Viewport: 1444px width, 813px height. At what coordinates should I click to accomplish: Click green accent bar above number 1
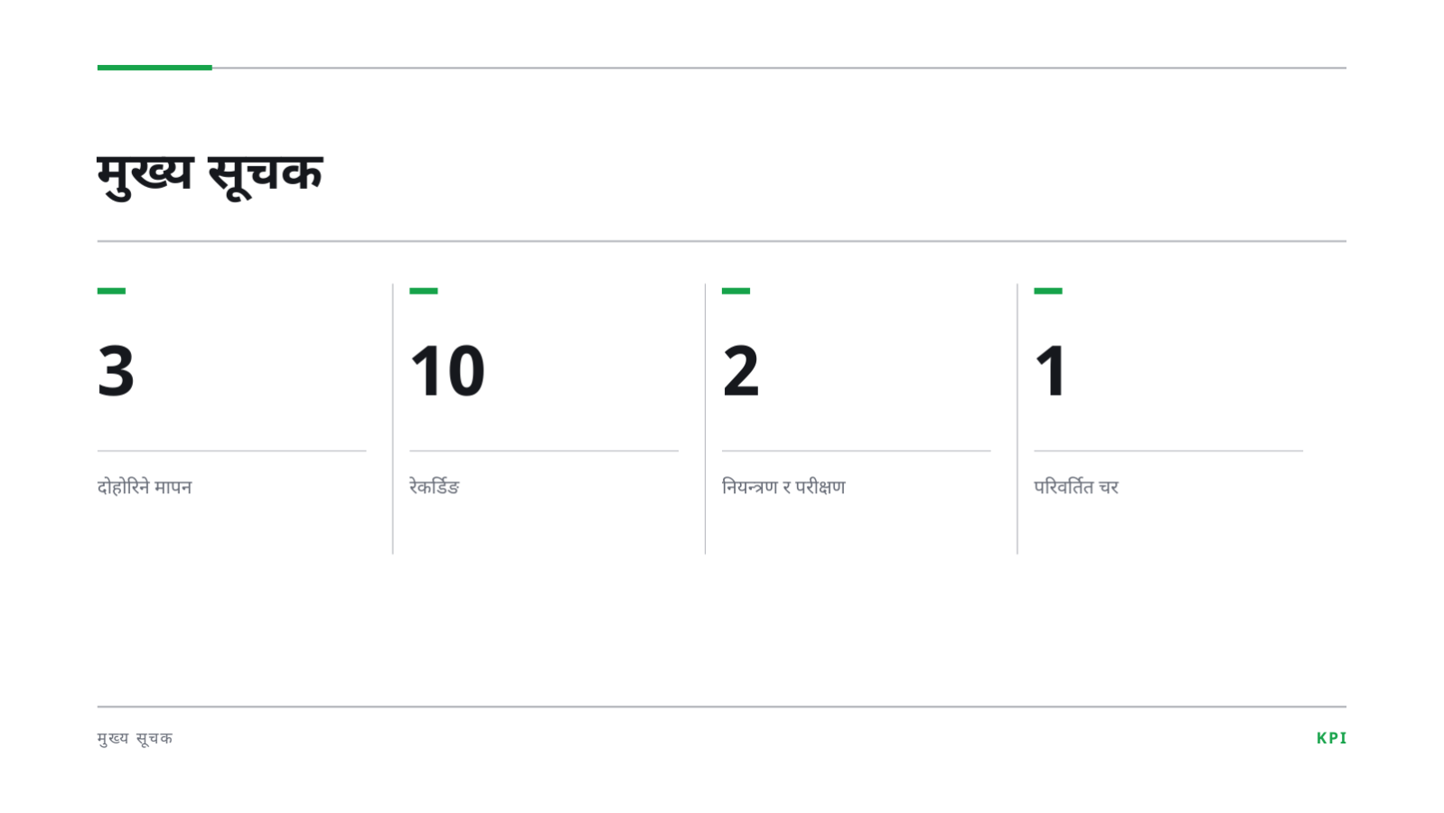point(1048,291)
